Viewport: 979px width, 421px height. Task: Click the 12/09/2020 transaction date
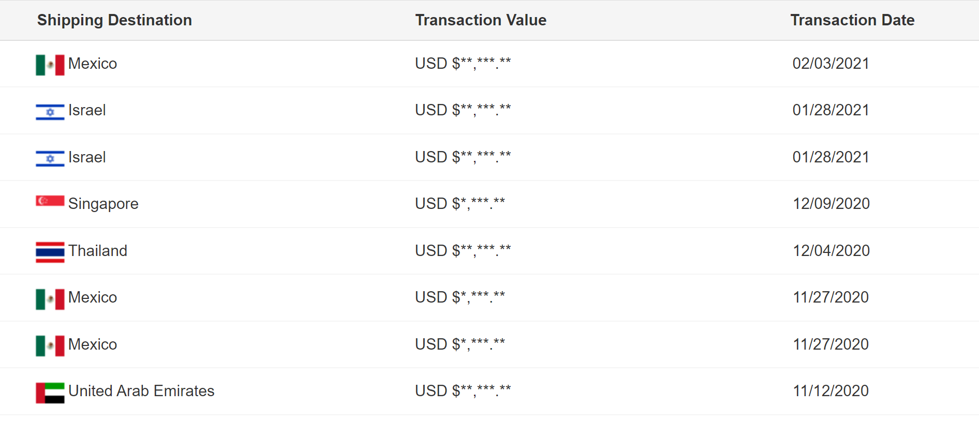831,203
